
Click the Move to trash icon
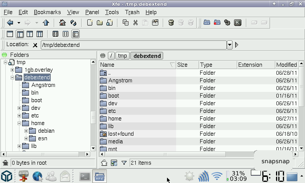171,23
